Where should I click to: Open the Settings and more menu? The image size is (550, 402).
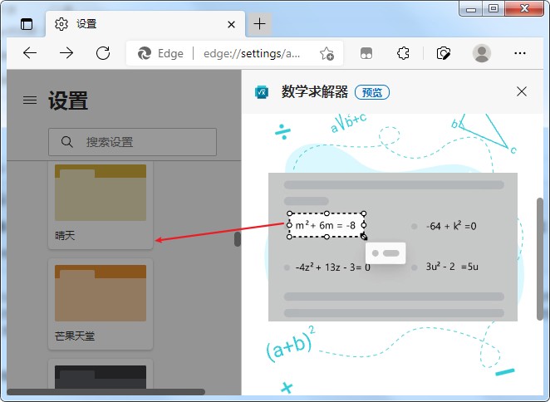[520, 53]
